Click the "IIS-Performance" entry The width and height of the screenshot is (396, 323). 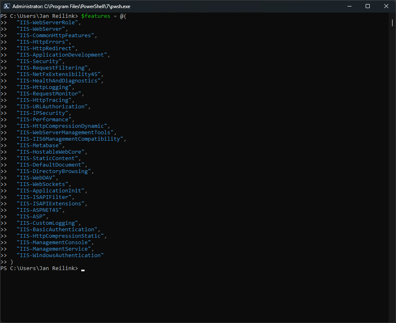click(44, 120)
